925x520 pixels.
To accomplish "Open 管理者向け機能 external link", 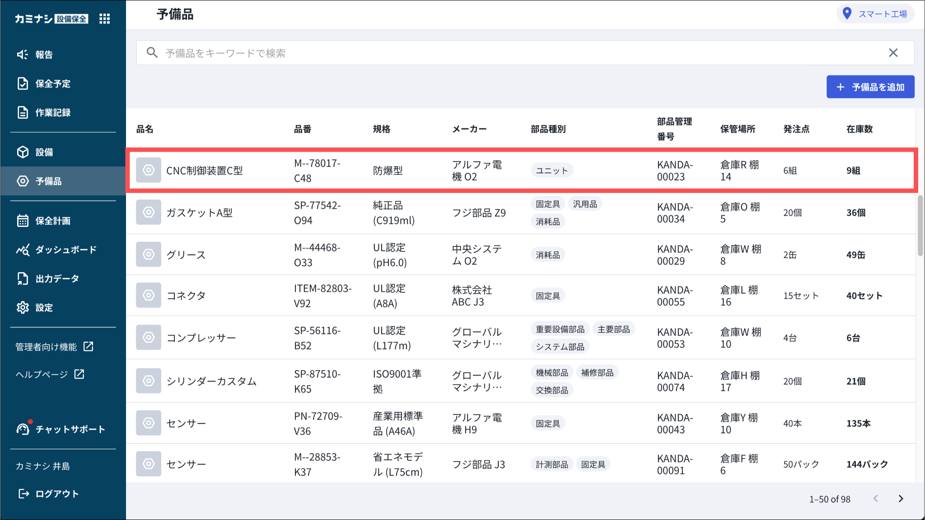I will point(54,347).
